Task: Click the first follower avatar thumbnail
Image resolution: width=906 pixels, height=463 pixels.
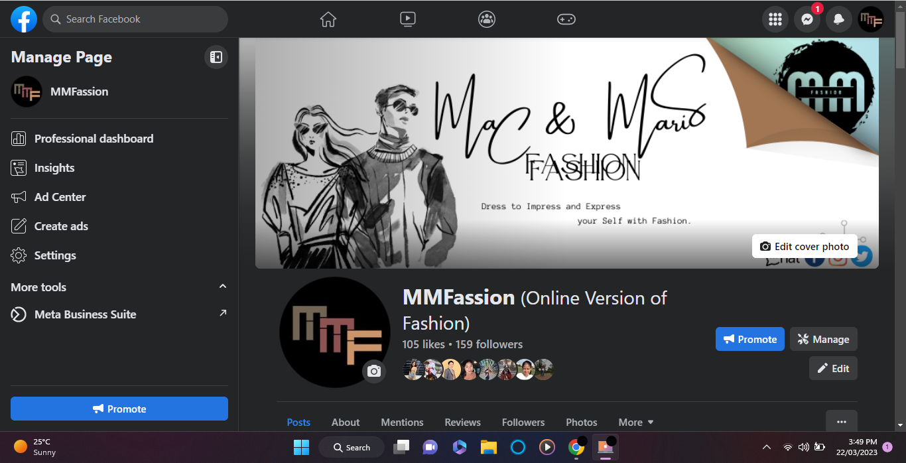Action: pyautogui.click(x=413, y=369)
